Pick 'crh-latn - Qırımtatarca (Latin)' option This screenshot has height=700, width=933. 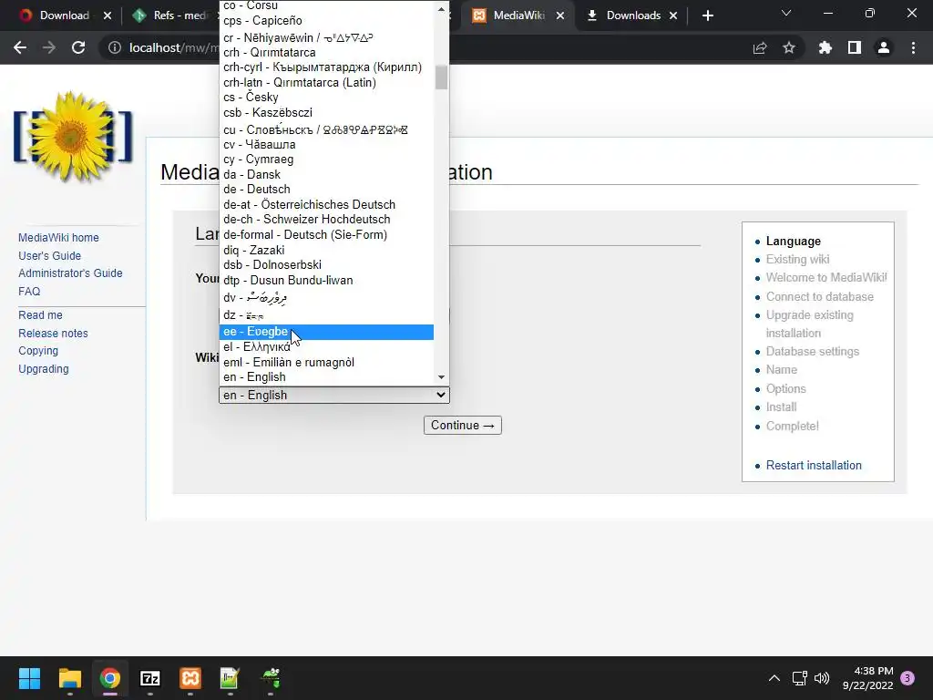click(x=326, y=83)
